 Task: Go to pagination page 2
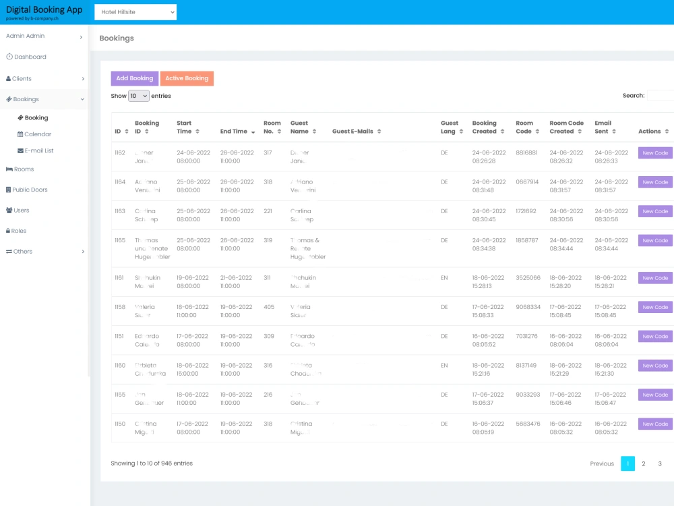click(644, 464)
